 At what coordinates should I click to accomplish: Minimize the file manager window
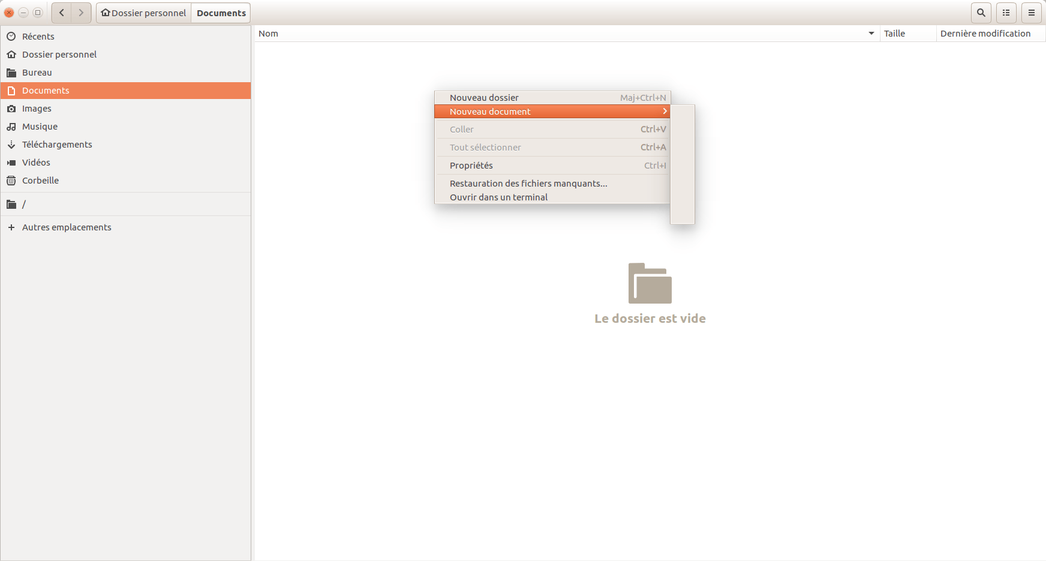pos(23,13)
